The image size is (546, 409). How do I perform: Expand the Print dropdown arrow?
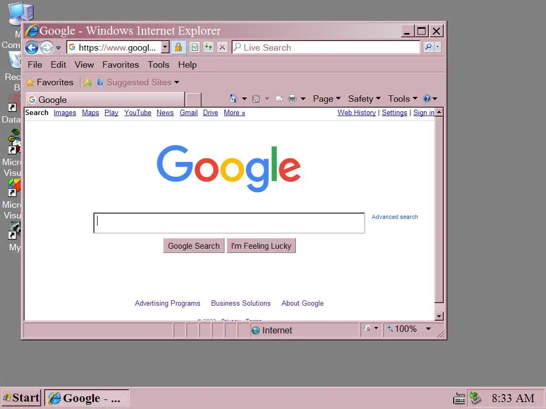coord(303,99)
